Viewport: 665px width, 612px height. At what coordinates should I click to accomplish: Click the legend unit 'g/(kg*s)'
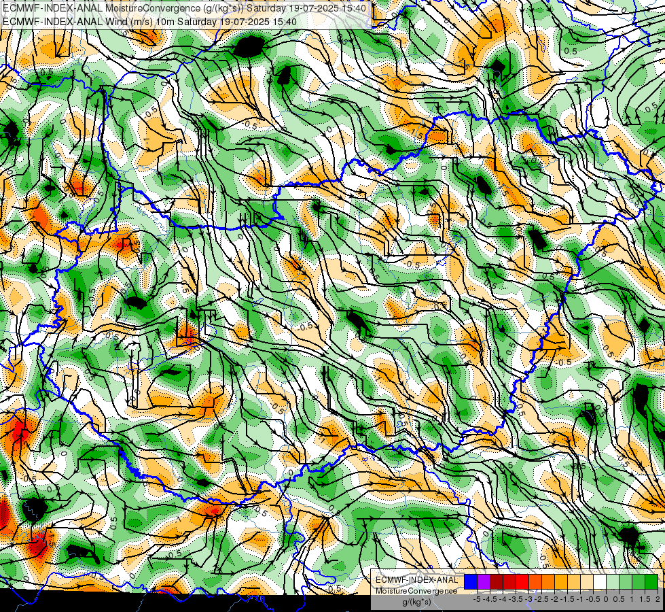[x=416, y=602]
